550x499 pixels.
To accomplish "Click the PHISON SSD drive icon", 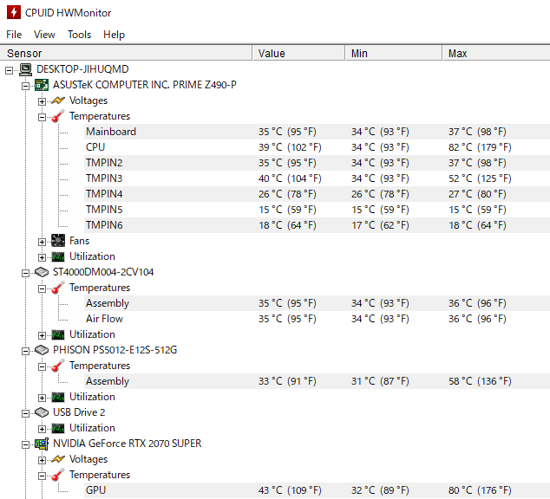I will coord(42,350).
